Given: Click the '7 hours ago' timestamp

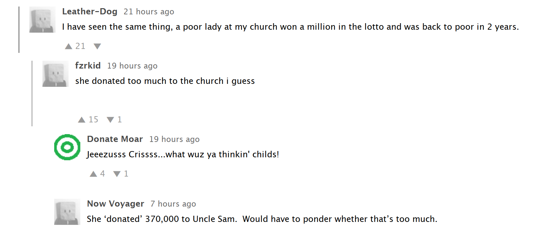Looking at the screenshot, I should click(173, 204).
